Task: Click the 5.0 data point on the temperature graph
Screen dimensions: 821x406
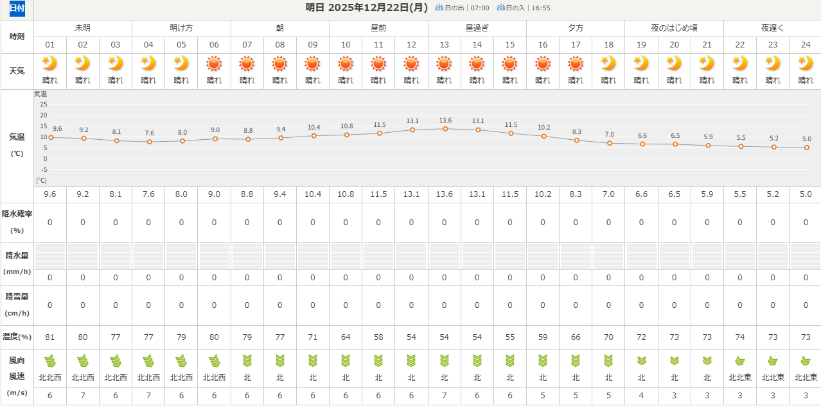Action: (806, 148)
